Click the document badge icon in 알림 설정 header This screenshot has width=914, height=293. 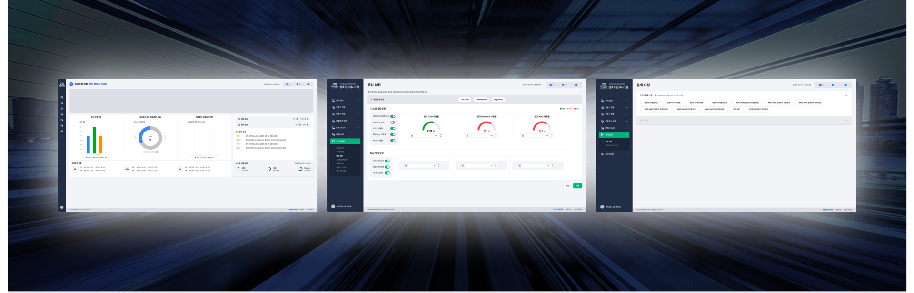coord(550,85)
